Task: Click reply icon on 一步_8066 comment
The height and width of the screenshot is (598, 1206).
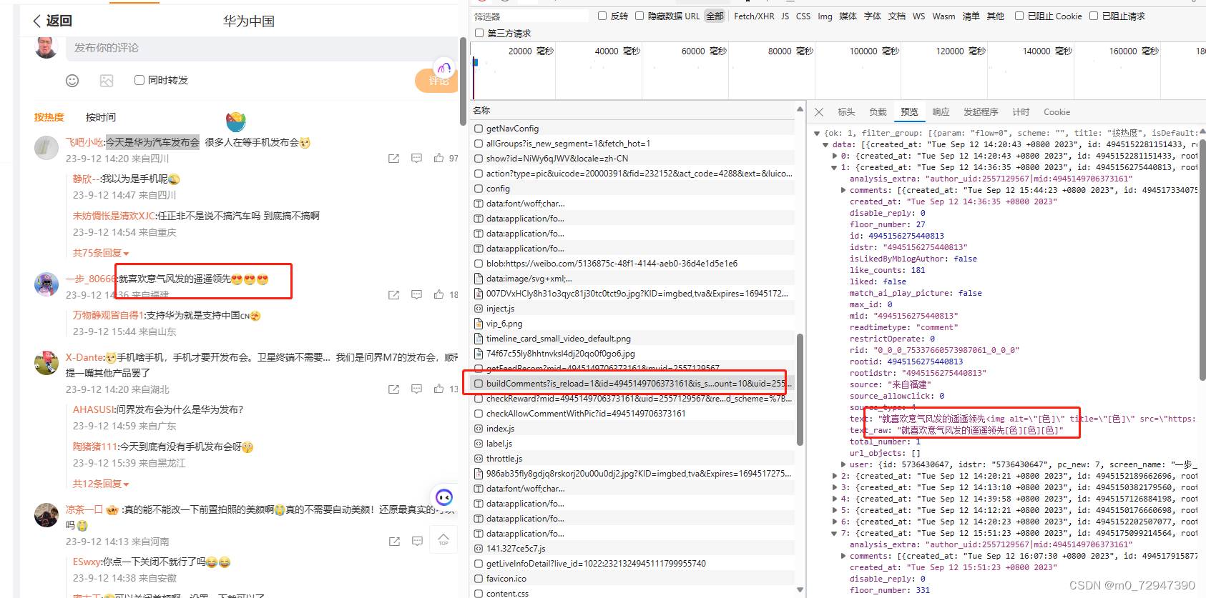Action: 416,294
